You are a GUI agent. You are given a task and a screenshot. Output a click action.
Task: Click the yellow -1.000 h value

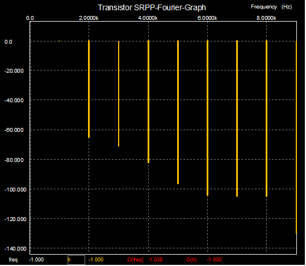coord(96,260)
